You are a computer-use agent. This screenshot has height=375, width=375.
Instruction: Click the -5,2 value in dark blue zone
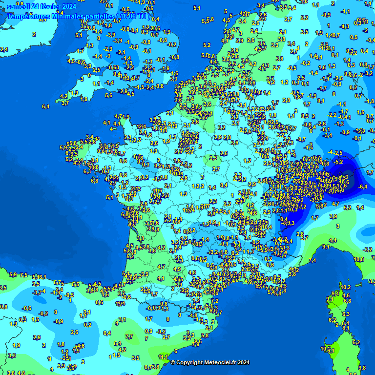tap(338, 162)
